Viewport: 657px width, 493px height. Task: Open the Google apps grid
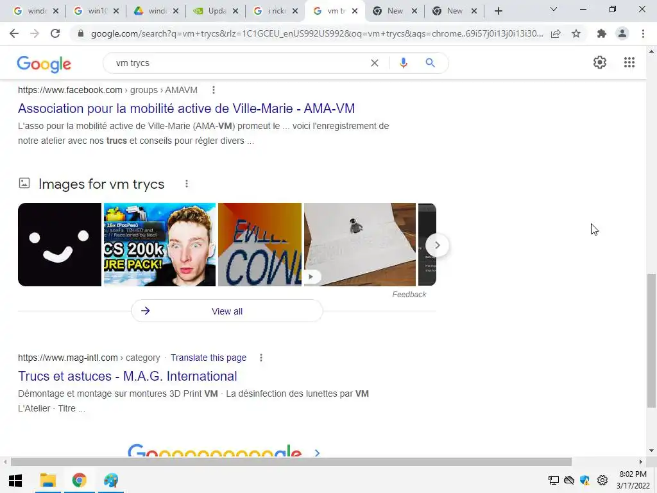pyautogui.click(x=629, y=62)
